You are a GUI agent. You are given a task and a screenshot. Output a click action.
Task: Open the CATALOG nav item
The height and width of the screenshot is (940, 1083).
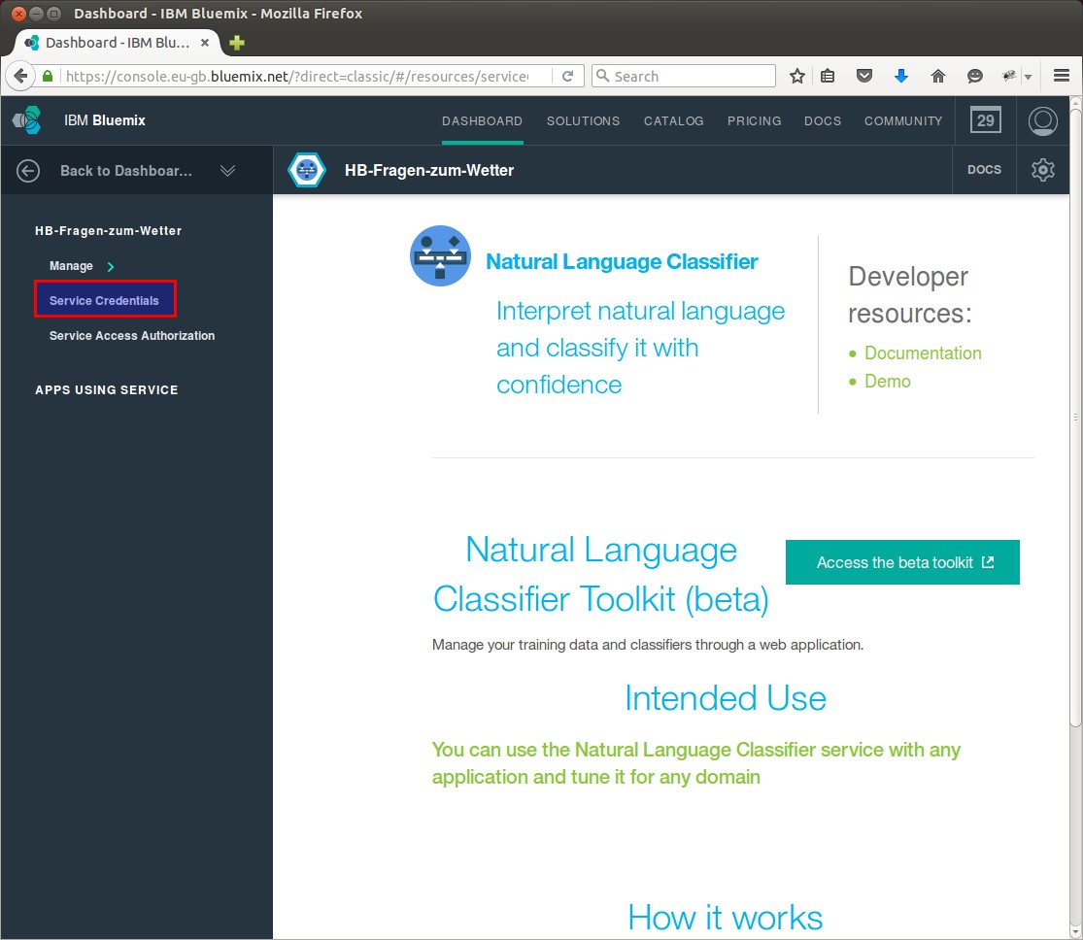click(673, 120)
